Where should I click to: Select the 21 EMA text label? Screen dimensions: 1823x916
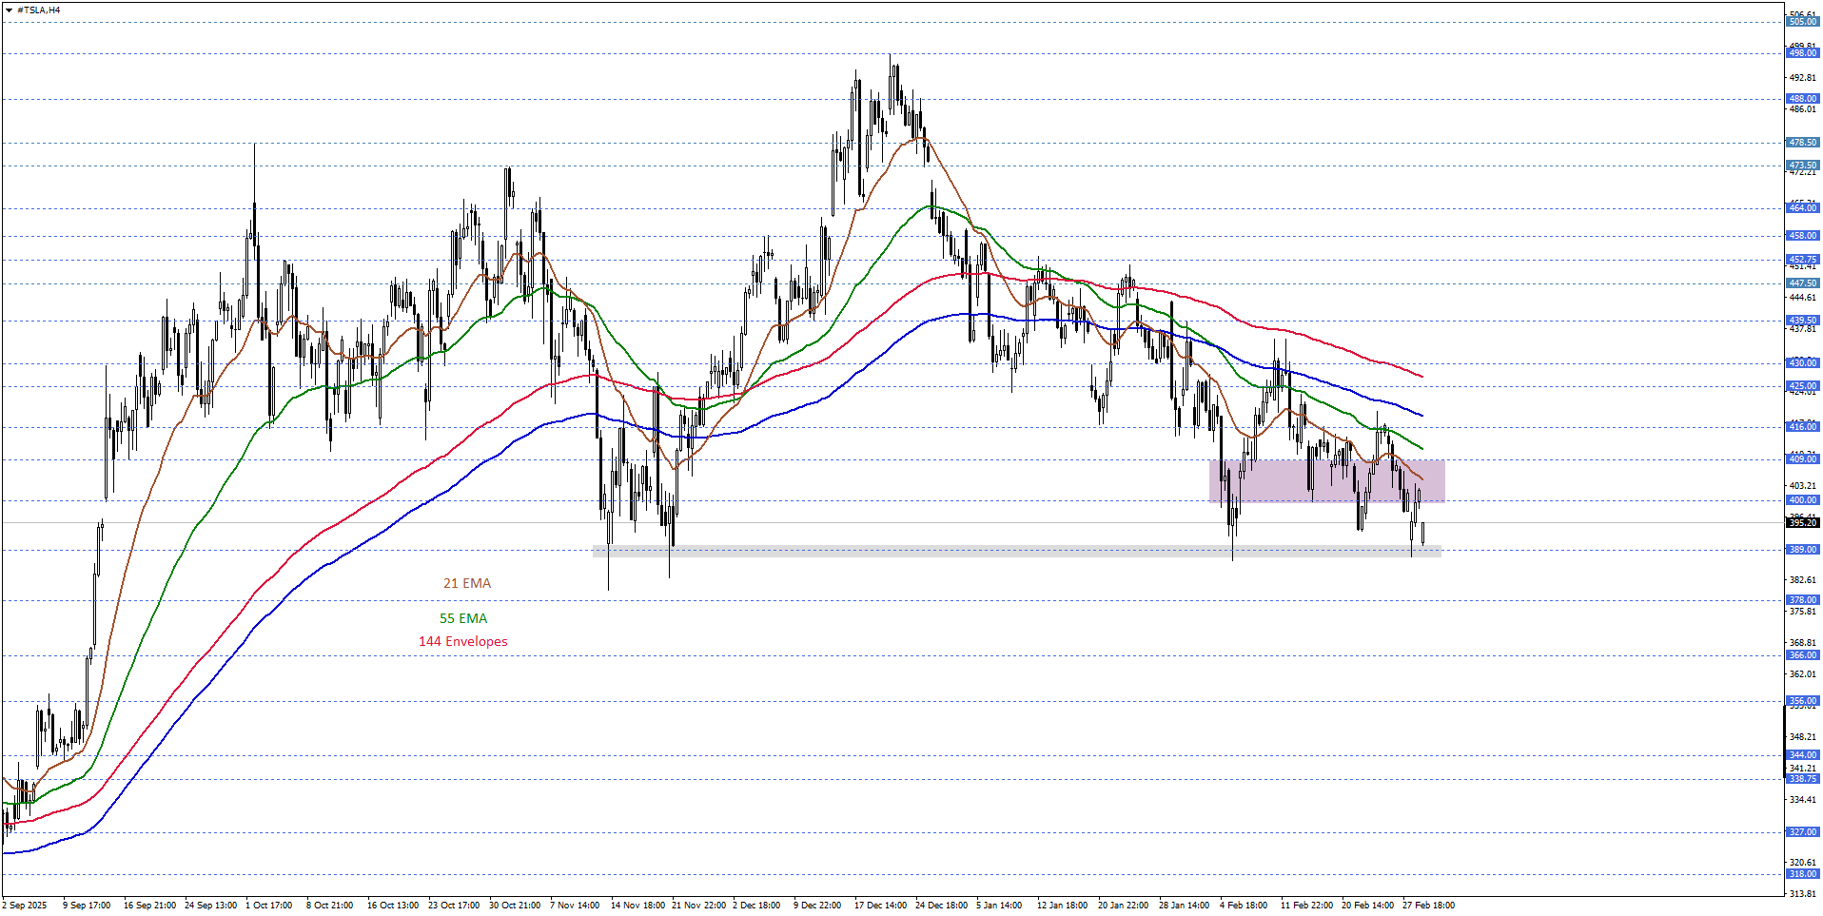point(466,583)
